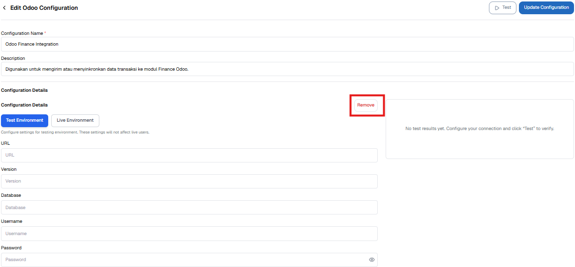Click the "URL" label text
575x267 pixels.
(5, 143)
